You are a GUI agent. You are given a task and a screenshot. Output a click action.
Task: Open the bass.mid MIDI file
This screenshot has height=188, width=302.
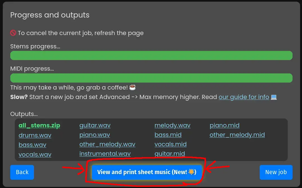tap(168, 135)
